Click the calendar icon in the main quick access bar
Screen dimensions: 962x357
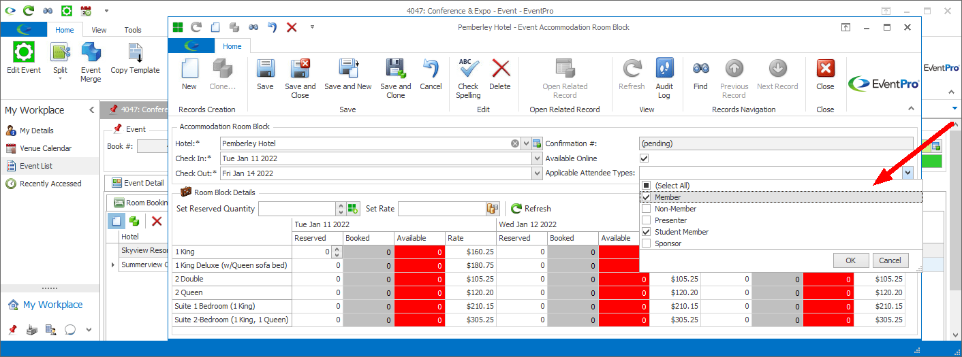tap(86, 11)
